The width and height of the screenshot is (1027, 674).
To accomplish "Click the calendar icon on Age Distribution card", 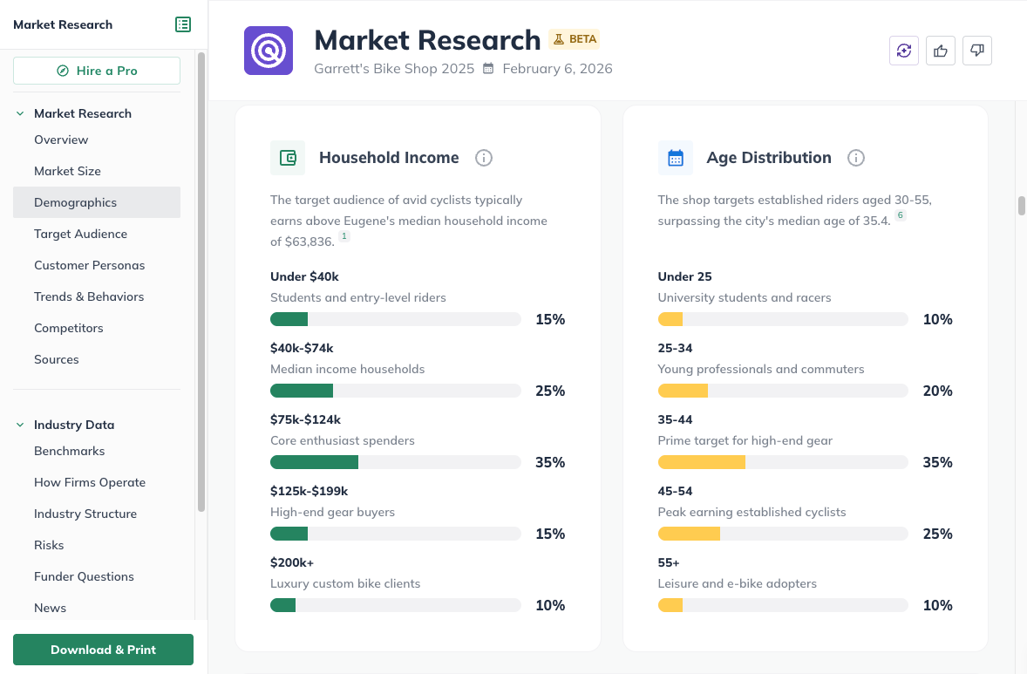I will [675, 158].
